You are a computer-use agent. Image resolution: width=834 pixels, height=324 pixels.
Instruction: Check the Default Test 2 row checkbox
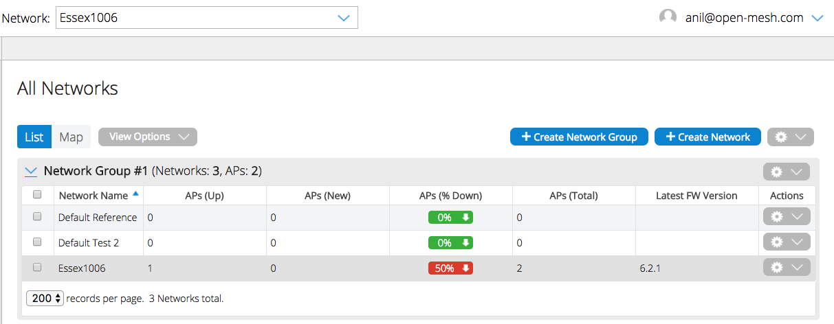click(37, 242)
